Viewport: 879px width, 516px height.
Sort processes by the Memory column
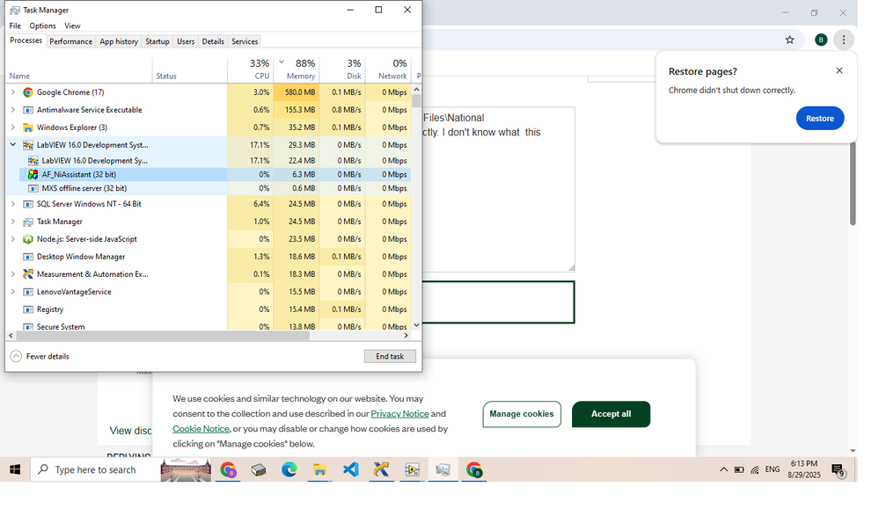click(296, 69)
